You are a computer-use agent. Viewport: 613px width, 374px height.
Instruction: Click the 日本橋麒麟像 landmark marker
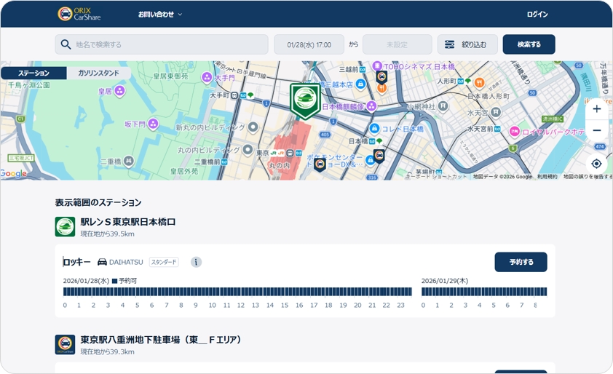click(x=371, y=106)
